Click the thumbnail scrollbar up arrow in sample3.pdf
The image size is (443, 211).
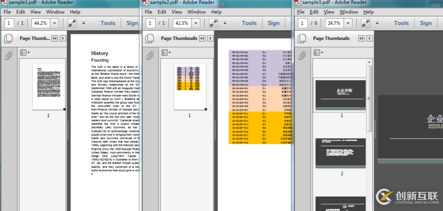pyautogui.click(x=369, y=62)
